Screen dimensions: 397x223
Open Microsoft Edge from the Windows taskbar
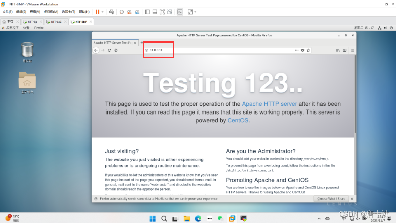coord(198,218)
